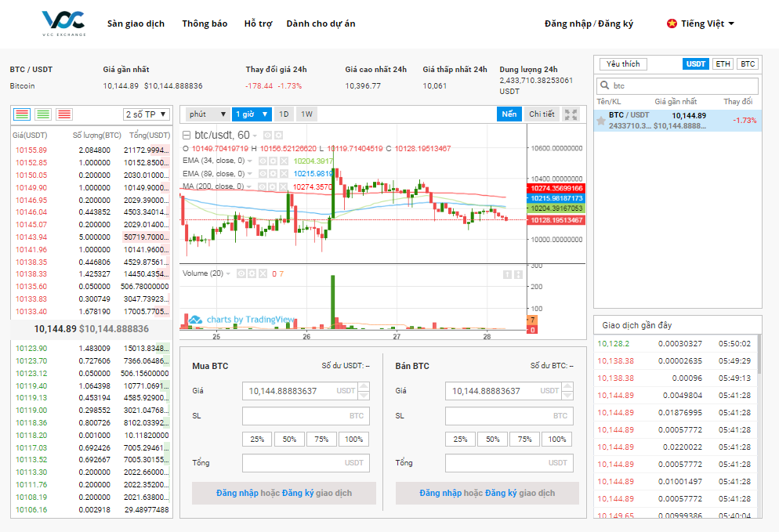The width and height of the screenshot is (779, 532).
Task: Remove EMA 89 indicator
Action: 284,174
